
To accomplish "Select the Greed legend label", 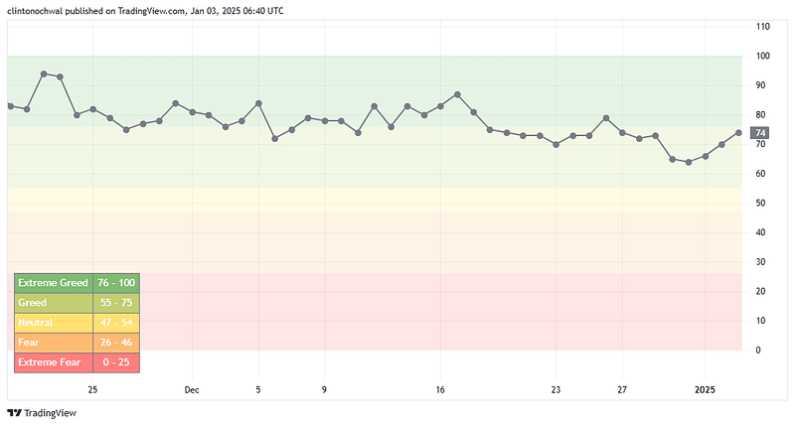I will click(x=32, y=303).
